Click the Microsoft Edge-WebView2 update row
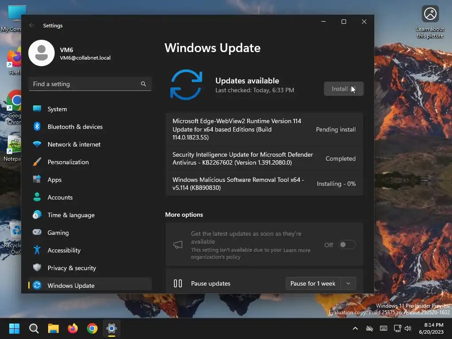 click(x=264, y=129)
